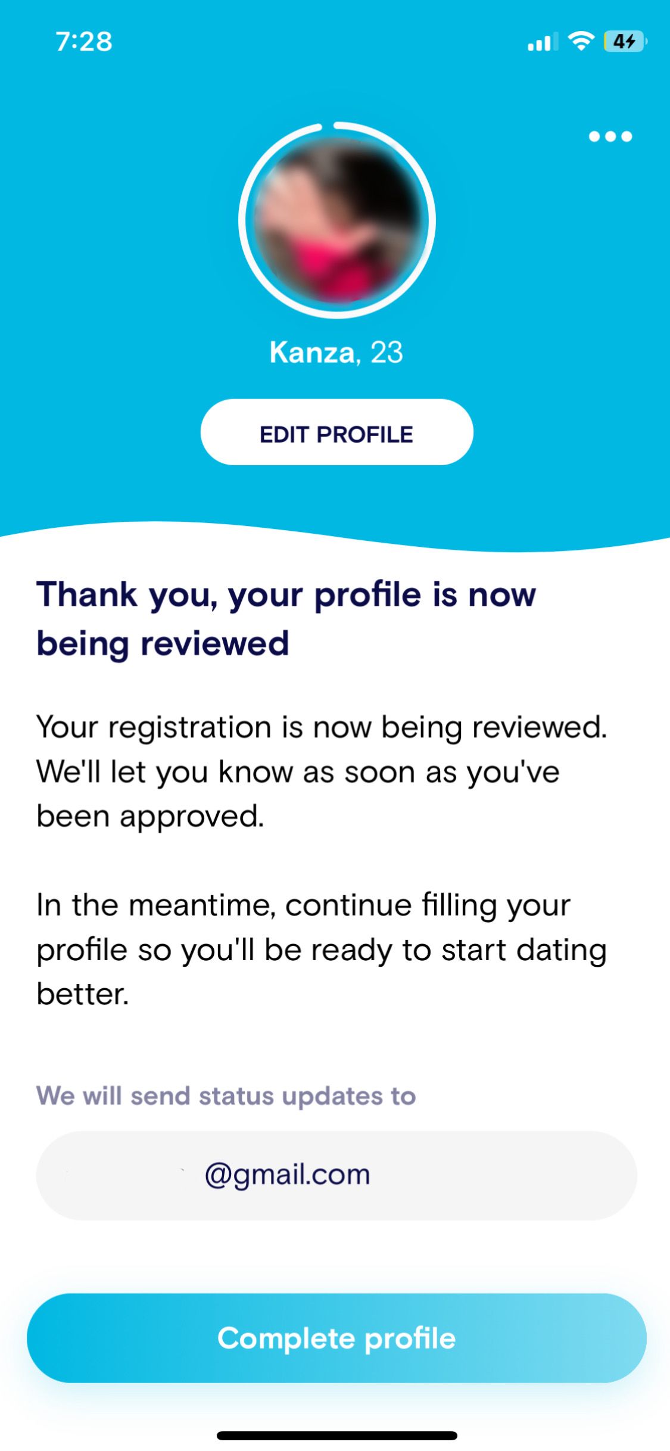The height and width of the screenshot is (1451, 670).
Task: Tap the Wi-Fi status icon
Action: [581, 41]
